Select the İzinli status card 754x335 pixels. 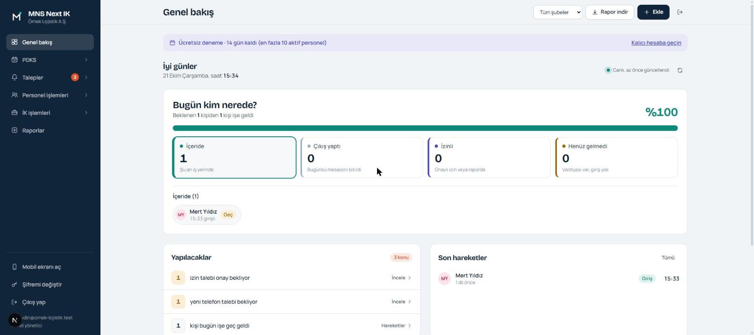click(x=489, y=157)
